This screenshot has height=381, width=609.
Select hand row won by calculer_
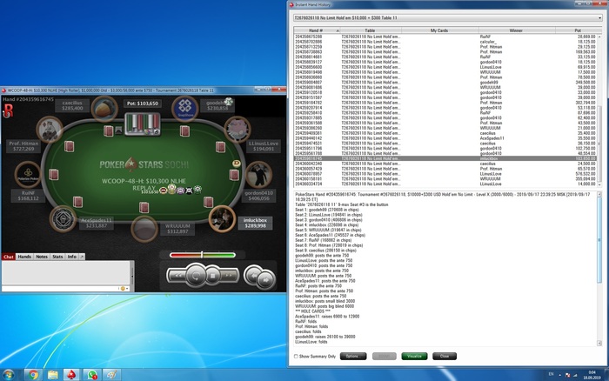[445, 42]
